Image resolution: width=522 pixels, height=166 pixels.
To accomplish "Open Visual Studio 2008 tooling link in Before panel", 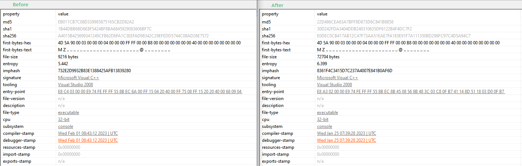I will [76, 85].
